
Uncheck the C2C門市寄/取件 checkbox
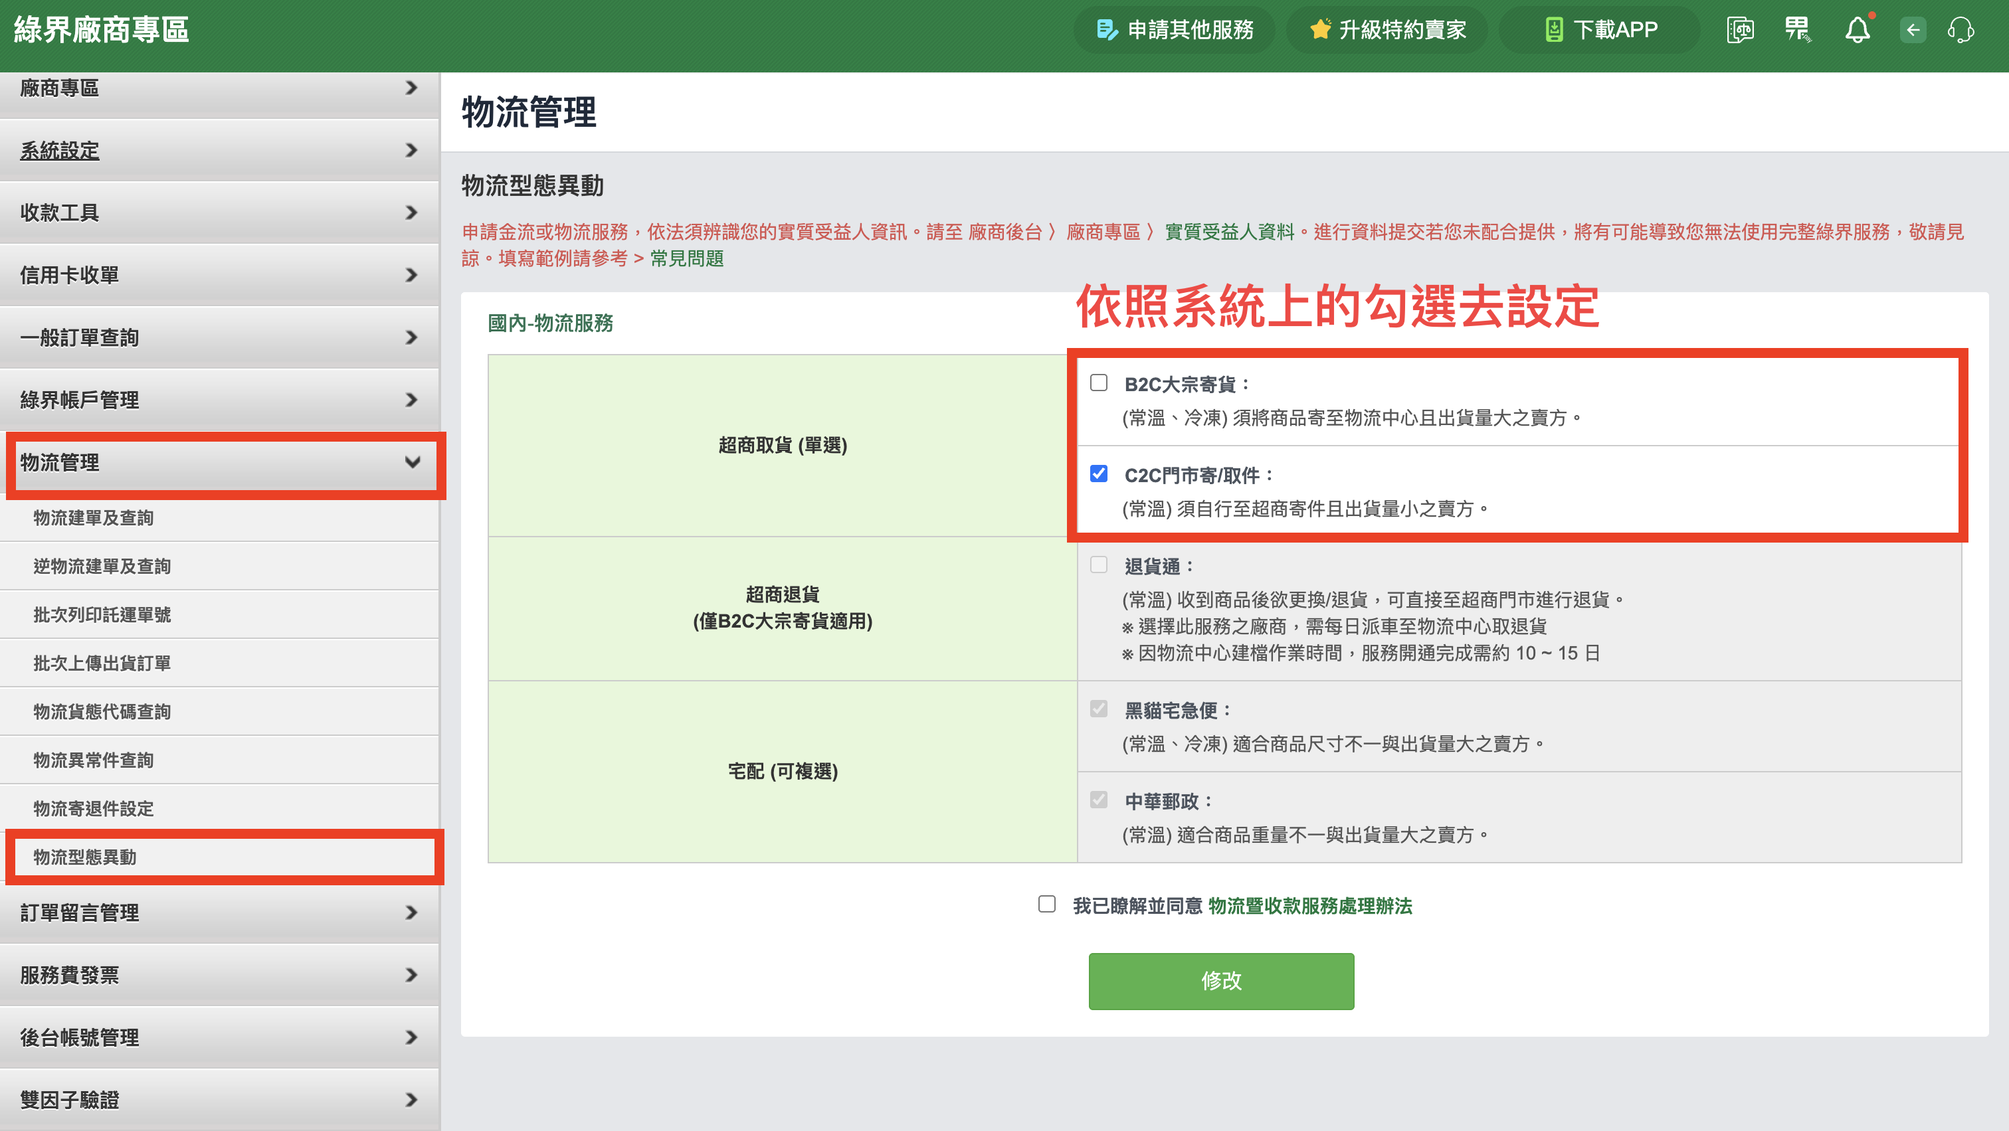[1100, 474]
